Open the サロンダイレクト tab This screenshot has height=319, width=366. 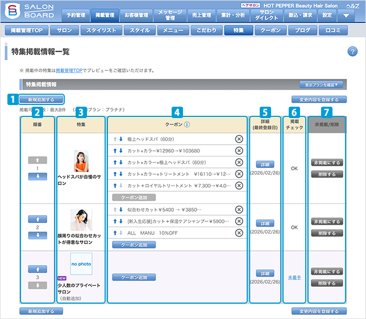click(x=267, y=15)
